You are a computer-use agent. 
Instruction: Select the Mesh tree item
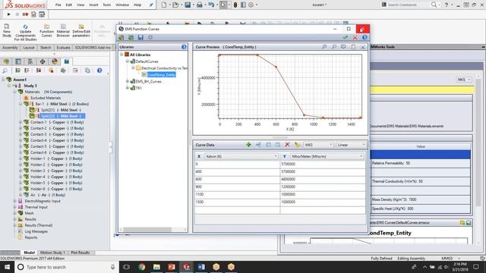[x=29, y=213]
